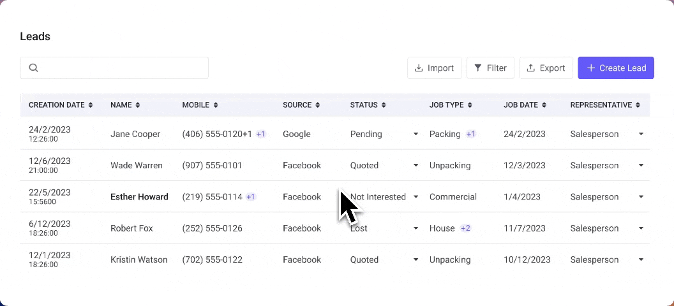Sort by Representative column arrows
The width and height of the screenshot is (674, 306).
[638, 105]
